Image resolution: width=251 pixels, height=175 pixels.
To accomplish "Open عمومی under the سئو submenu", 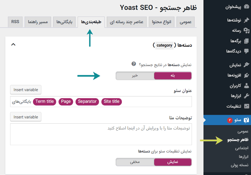I will (x=243, y=132).
